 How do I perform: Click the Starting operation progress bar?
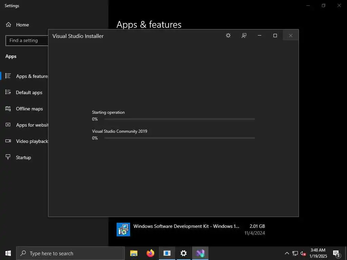180,119
